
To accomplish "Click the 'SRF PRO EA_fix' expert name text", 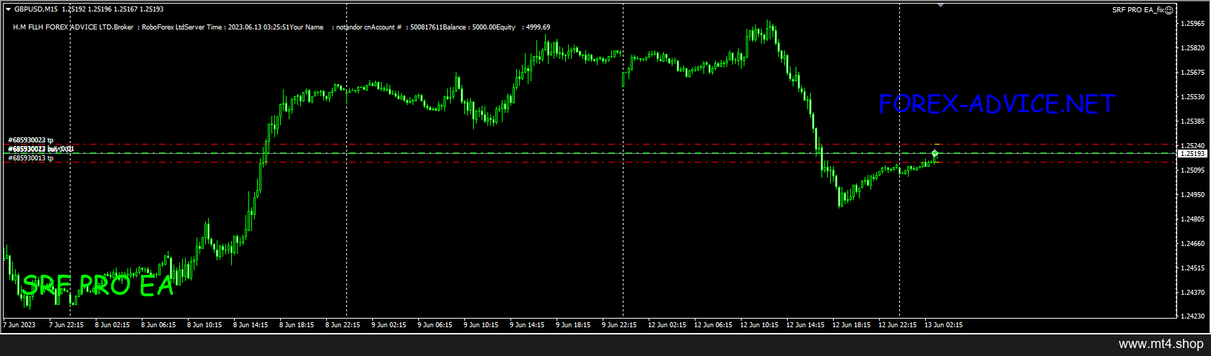I will tap(1138, 9).
